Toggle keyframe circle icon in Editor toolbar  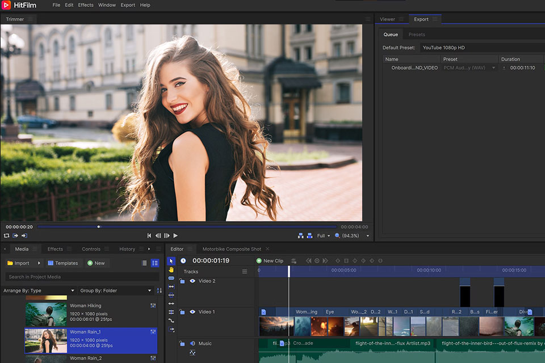pos(317,260)
